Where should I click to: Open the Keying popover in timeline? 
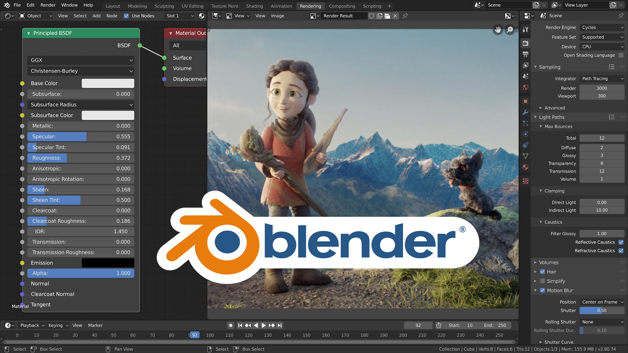(x=58, y=325)
